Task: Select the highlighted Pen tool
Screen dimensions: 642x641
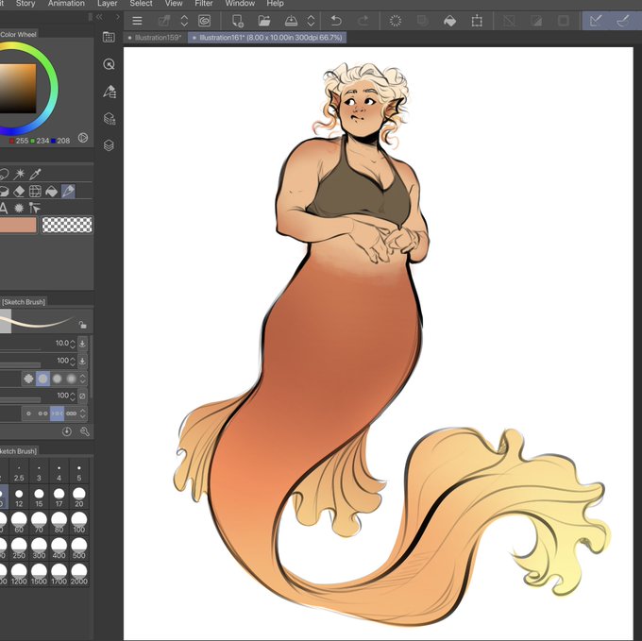Action: coord(68,191)
